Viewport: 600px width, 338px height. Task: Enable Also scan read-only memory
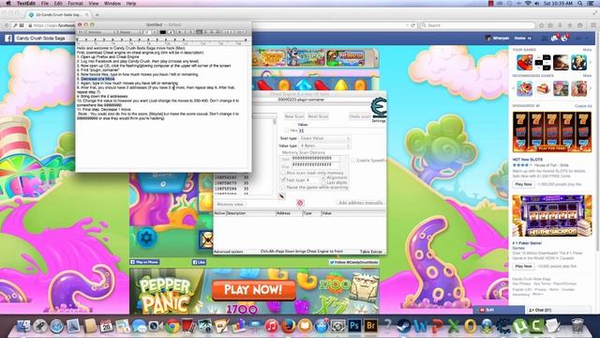283,173
